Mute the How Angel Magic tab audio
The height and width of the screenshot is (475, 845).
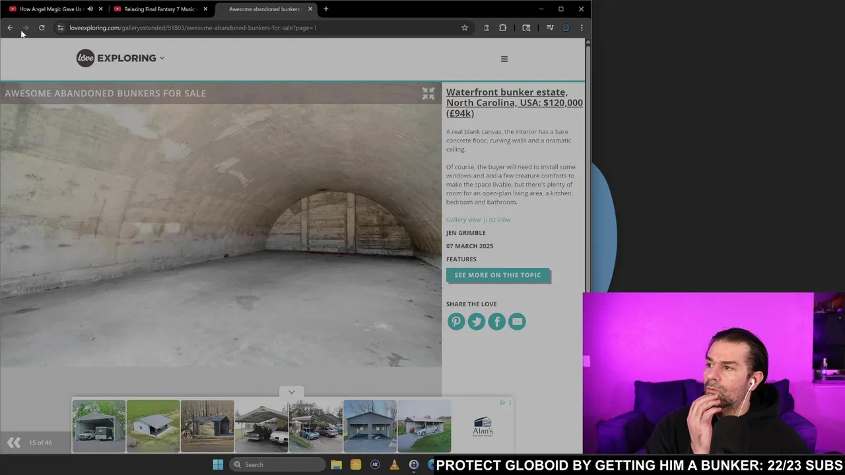[90, 9]
